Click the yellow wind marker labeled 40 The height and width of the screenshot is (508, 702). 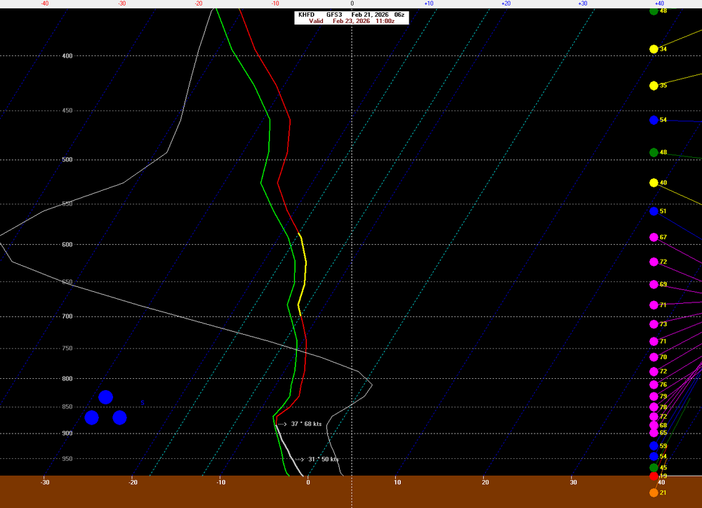654,183
